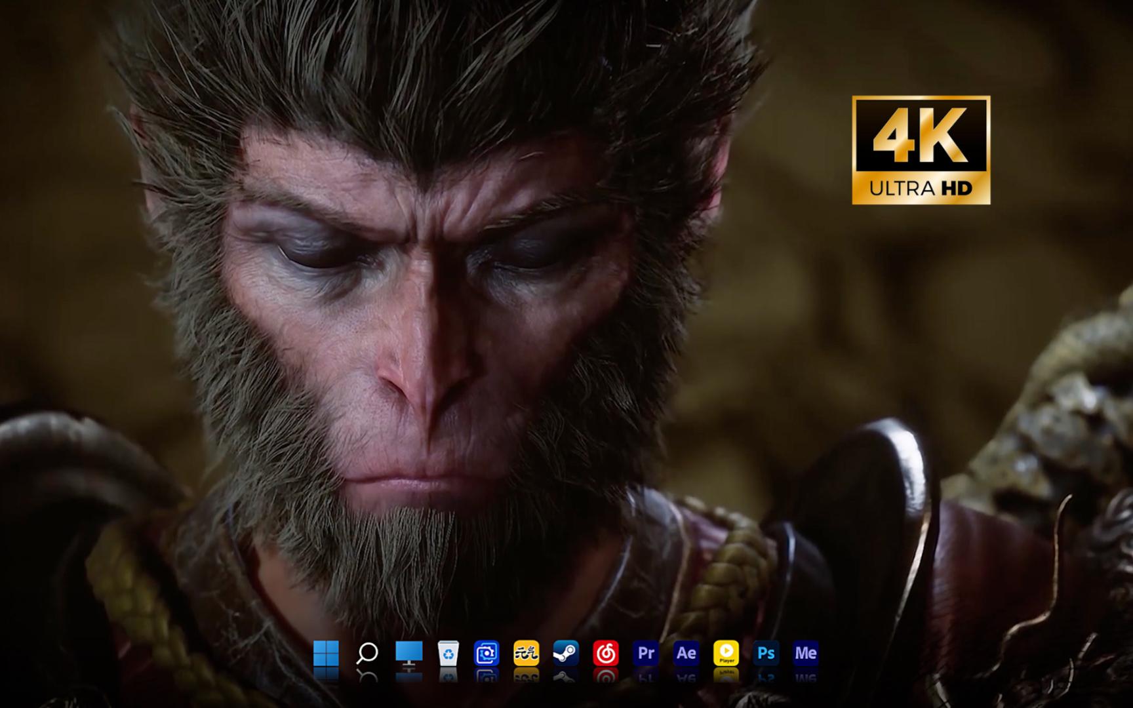Image resolution: width=1133 pixels, height=708 pixels.
Task: Open the magnifying glass Search icon
Action: tap(367, 653)
